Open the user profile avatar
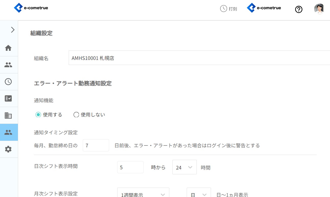This screenshot has height=197, width=330. (x=319, y=9)
